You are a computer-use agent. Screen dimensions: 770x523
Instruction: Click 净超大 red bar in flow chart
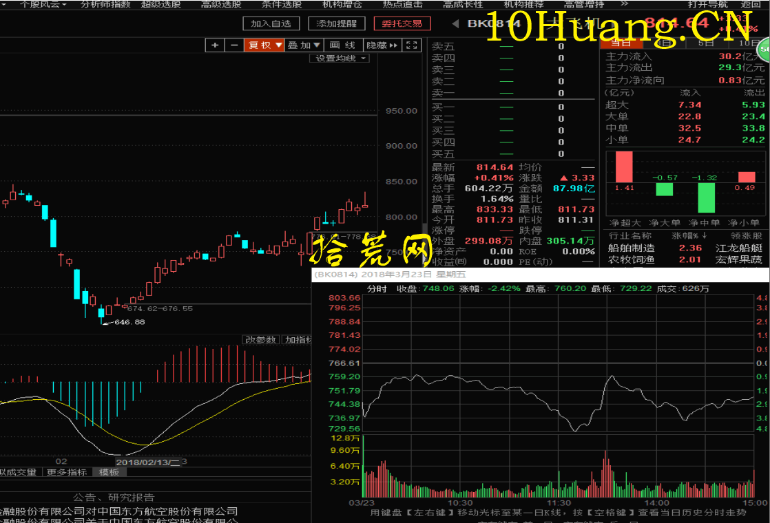point(624,167)
